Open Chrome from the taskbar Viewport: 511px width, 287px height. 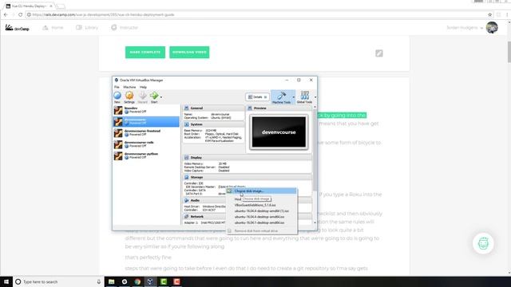137,281
